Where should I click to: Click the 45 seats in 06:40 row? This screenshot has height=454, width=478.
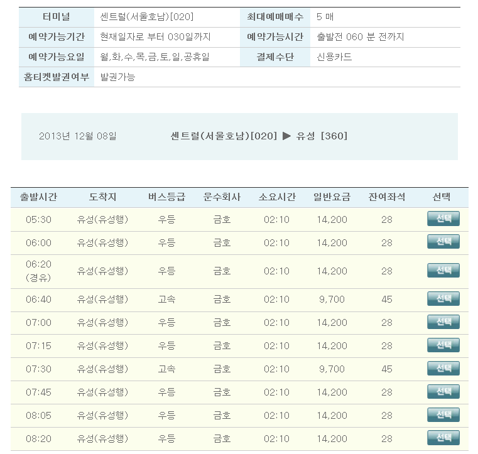[386, 300]
